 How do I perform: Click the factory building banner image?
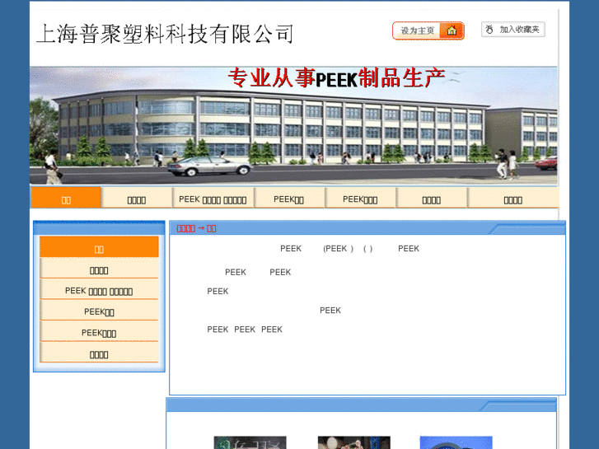pos(293,126)
